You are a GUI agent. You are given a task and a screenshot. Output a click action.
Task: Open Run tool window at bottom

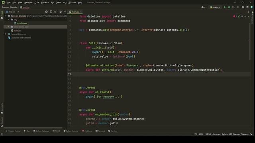tap(27, 131)
